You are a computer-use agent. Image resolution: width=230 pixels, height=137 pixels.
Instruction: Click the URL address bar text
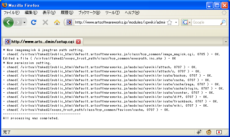pos(120,22)
